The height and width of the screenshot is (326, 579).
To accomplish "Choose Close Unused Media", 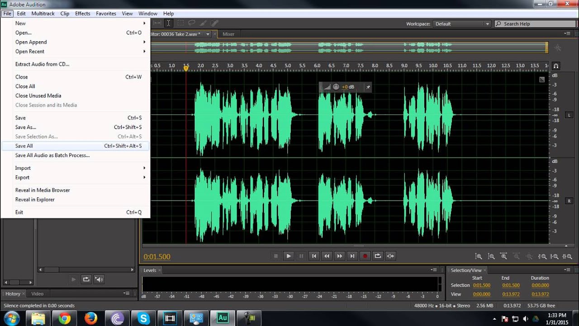I will 75,96.
